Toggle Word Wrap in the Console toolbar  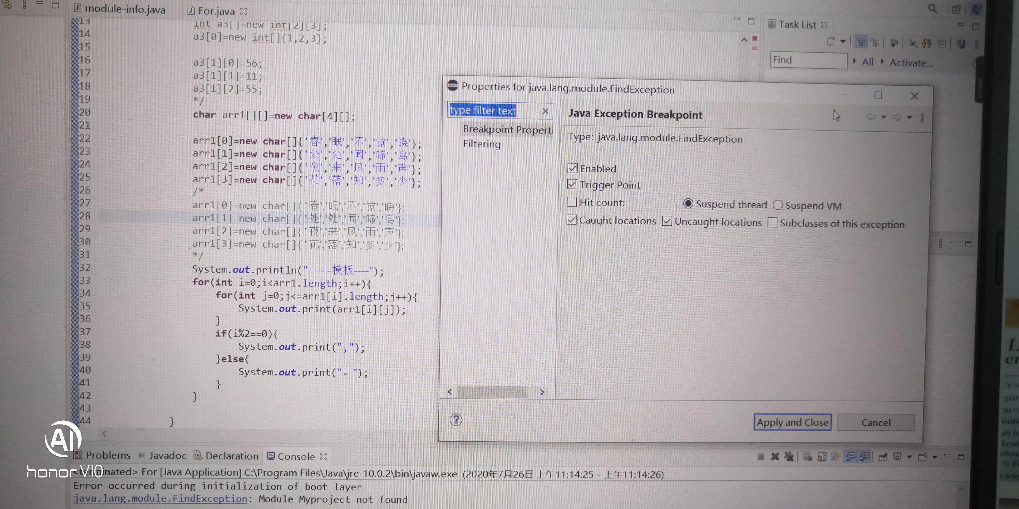tap(836, 456)
